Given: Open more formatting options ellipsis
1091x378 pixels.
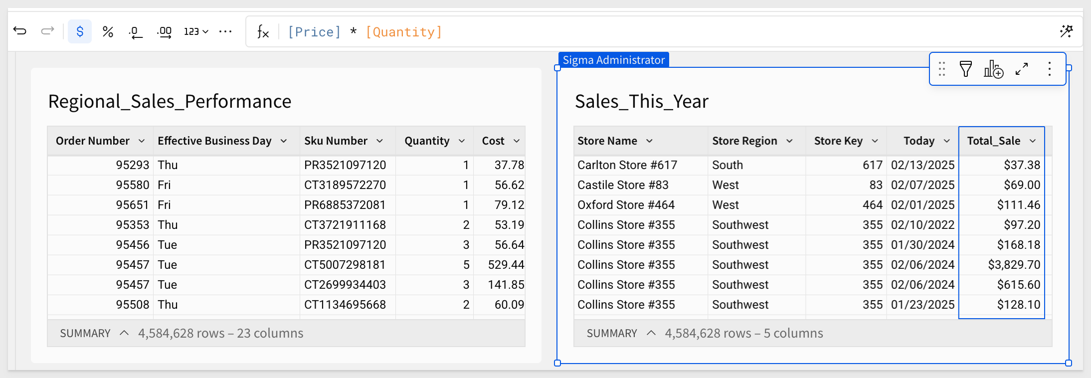Looking at the screenshot, I should point(225,31).
